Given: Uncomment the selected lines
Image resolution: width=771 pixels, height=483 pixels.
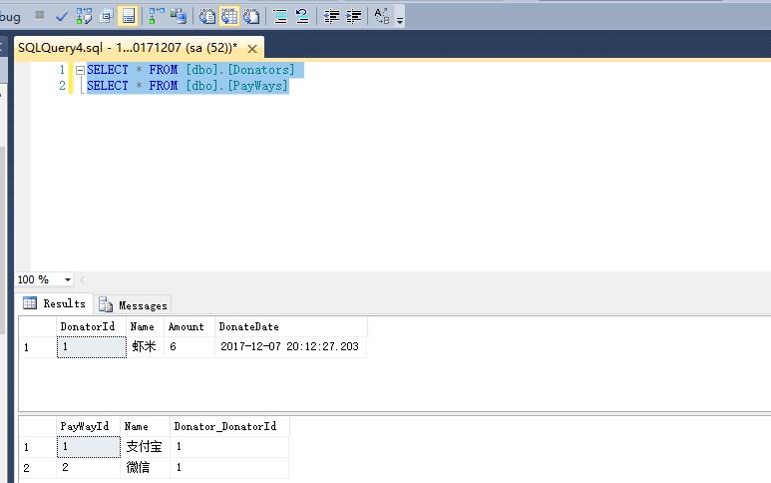Looking at the screenshot, I should click(x=302, y=16).
